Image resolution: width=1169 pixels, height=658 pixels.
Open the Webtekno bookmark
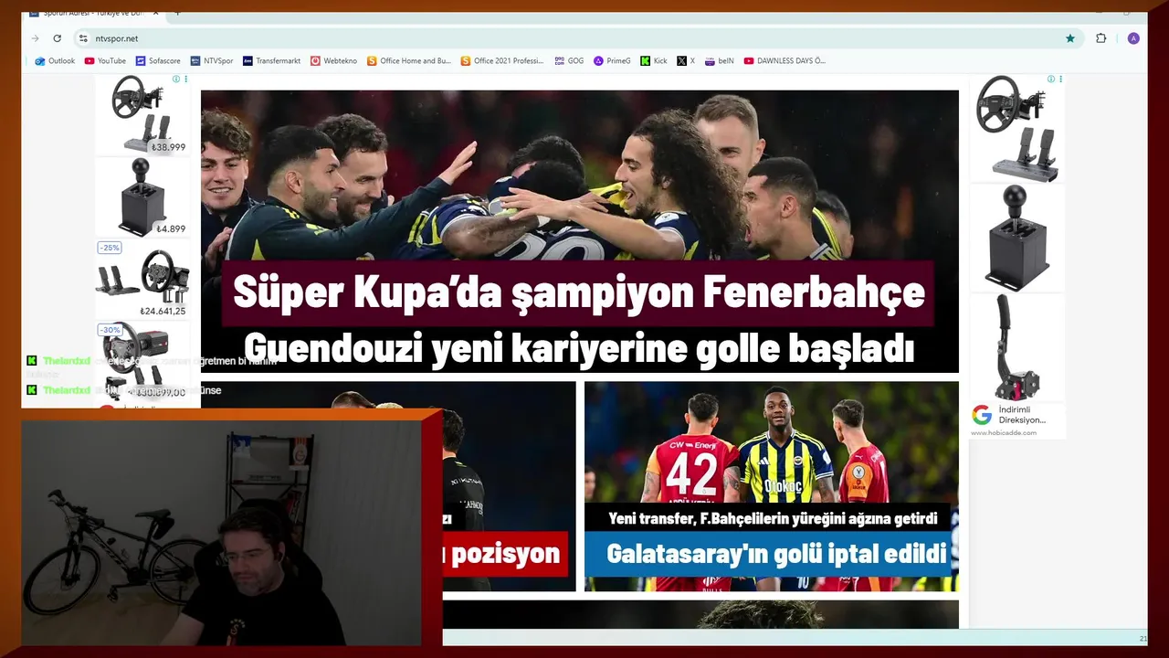click(x=333, y=61)
